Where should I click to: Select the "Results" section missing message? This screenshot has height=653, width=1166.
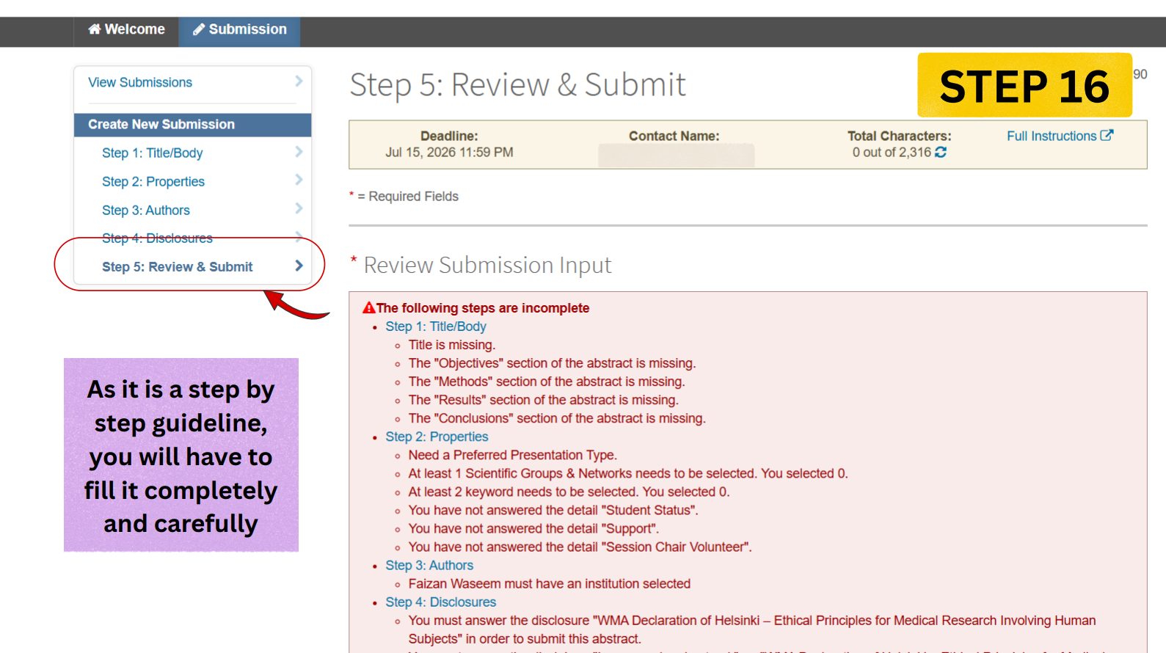click(544, 400)
